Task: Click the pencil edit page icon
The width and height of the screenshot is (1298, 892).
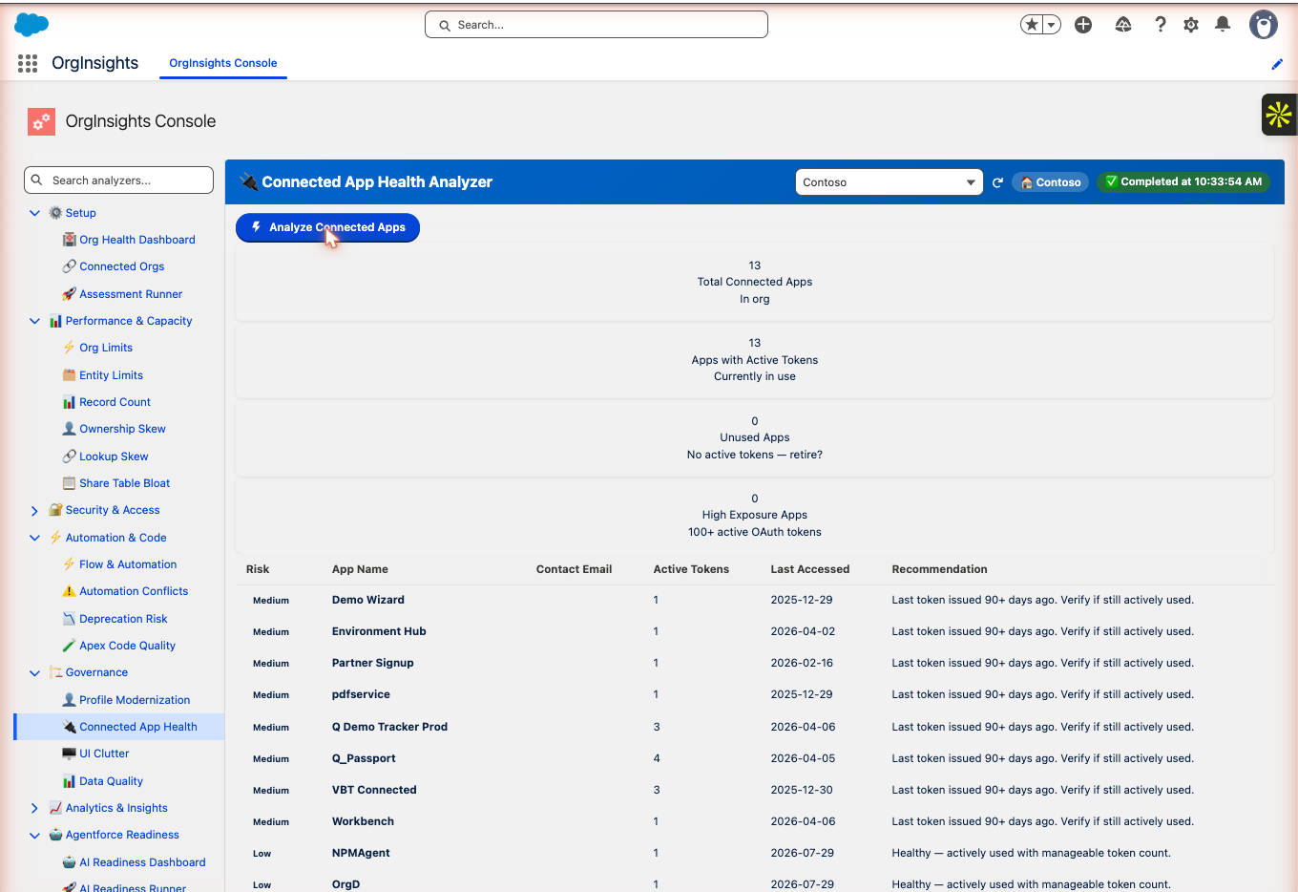Action: [x=1277, y=64]
